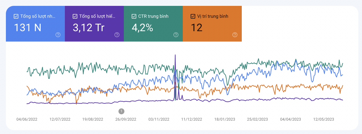Toggle the Tổng số lượt nhấp checkbox
362x134 pixels.
[16, 16]
